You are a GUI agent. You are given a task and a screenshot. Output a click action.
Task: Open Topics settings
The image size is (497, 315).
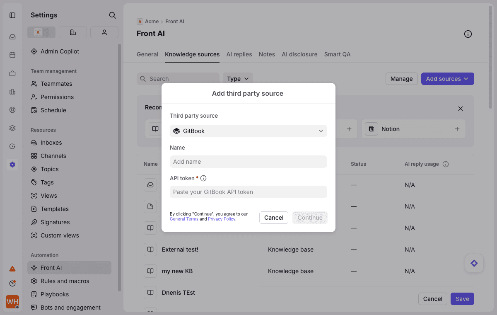(69, 169)
